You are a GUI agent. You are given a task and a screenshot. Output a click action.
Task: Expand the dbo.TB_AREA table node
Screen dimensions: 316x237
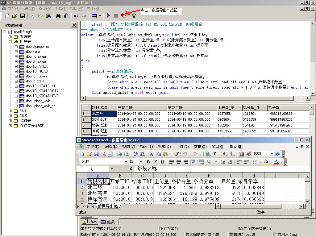(x=16, y=66)
